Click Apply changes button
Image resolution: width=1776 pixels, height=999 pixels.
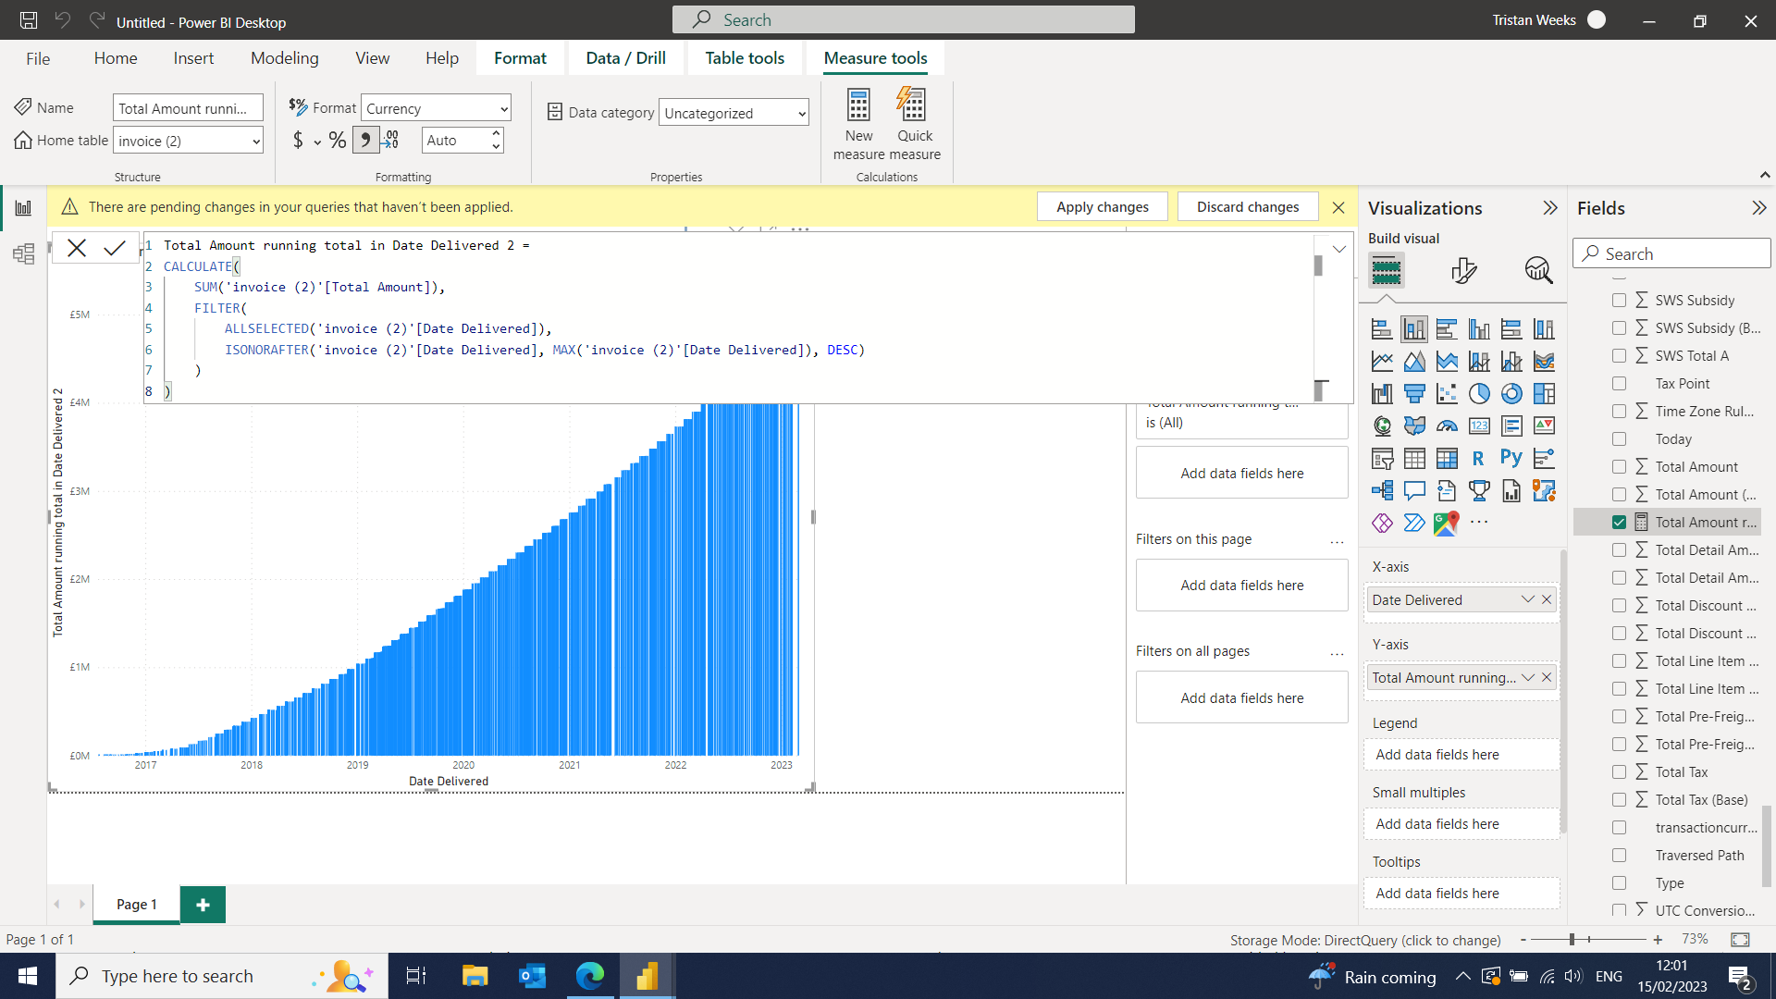1103,207
